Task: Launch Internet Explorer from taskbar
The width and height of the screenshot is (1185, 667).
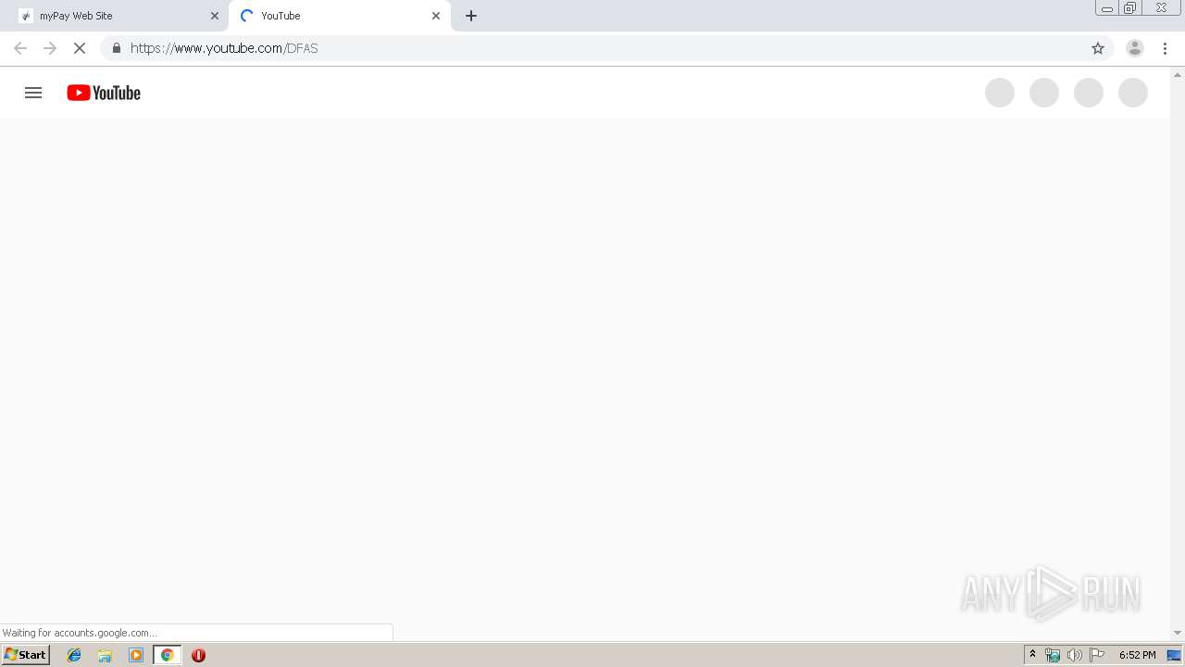Action: coord(74,655)
